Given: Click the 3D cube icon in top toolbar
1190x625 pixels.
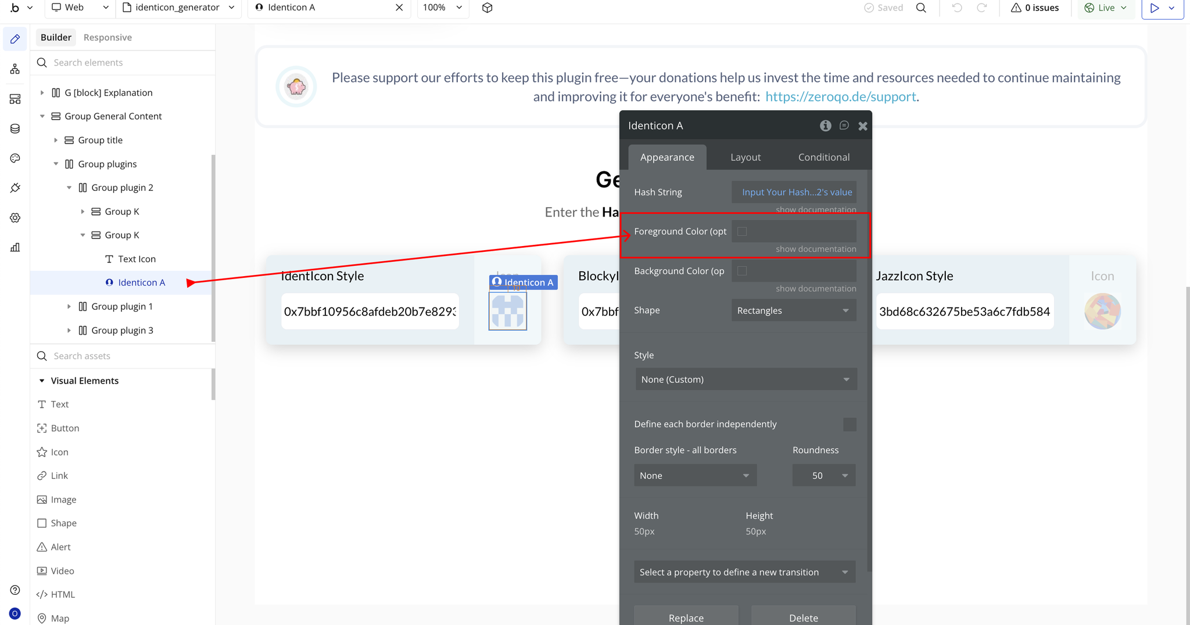Looking at the screenshot, I should tap(487, 8).
